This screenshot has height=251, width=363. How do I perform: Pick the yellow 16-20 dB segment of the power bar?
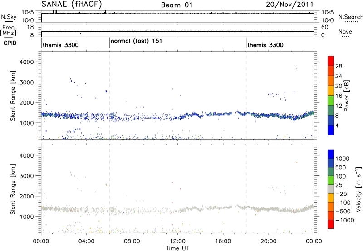pyautogui.click(x=331, y=91)
